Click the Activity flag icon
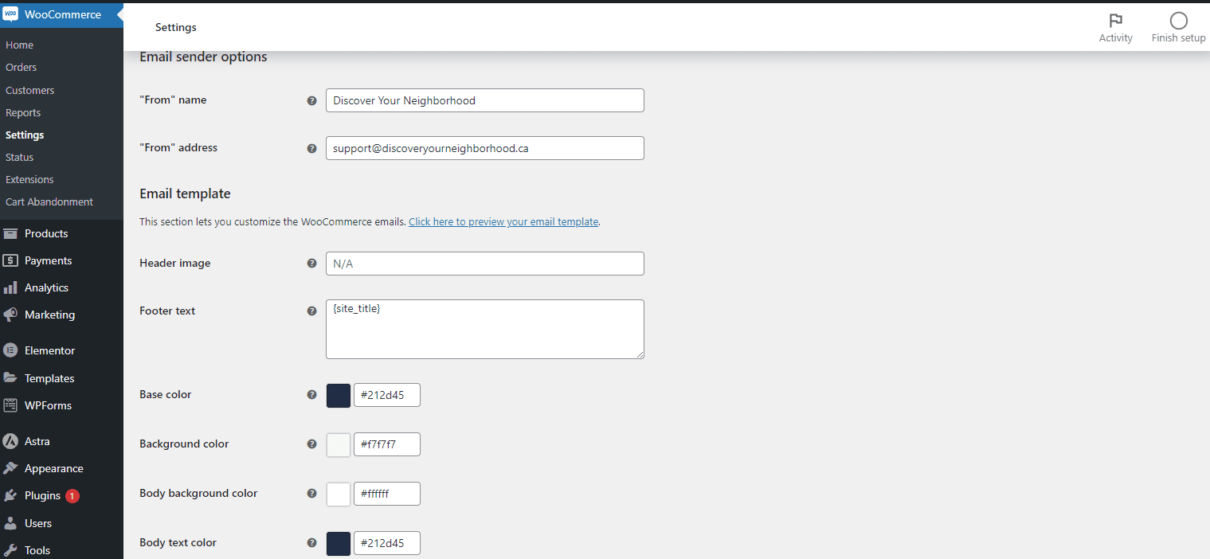1210x559 pixels. (1115, 21)
